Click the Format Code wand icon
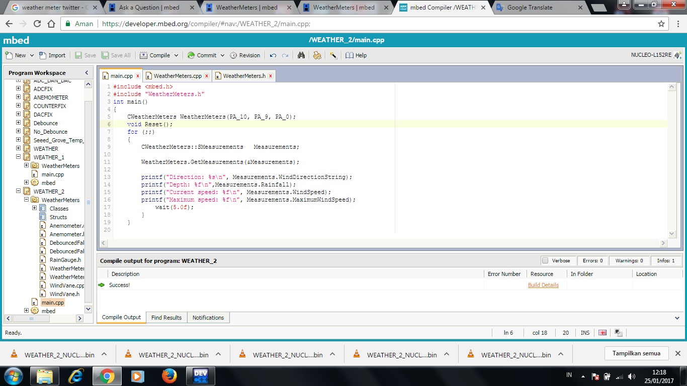Viewport: 687px width, 386px height. tap(333, 55)
